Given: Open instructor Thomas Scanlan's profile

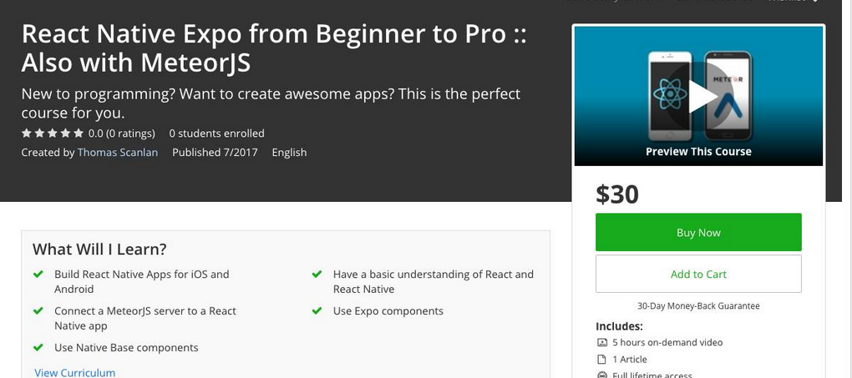Looking at the screenshot, I should pos(118,152).
